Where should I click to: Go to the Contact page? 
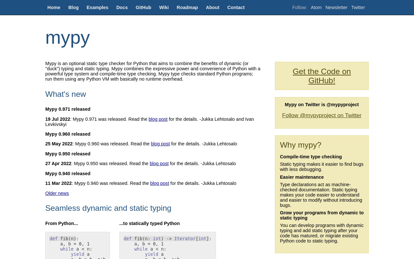click(236, 7)
